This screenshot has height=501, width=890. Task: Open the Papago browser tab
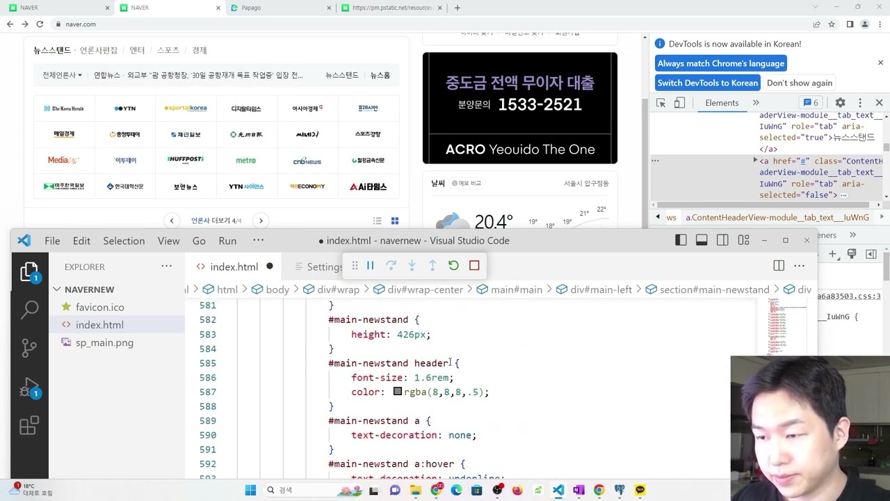tap(282, 8)
